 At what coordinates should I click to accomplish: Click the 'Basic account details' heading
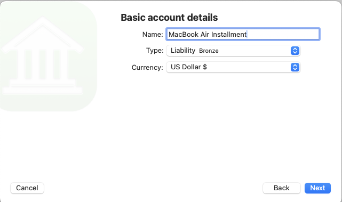coord(169,18)
